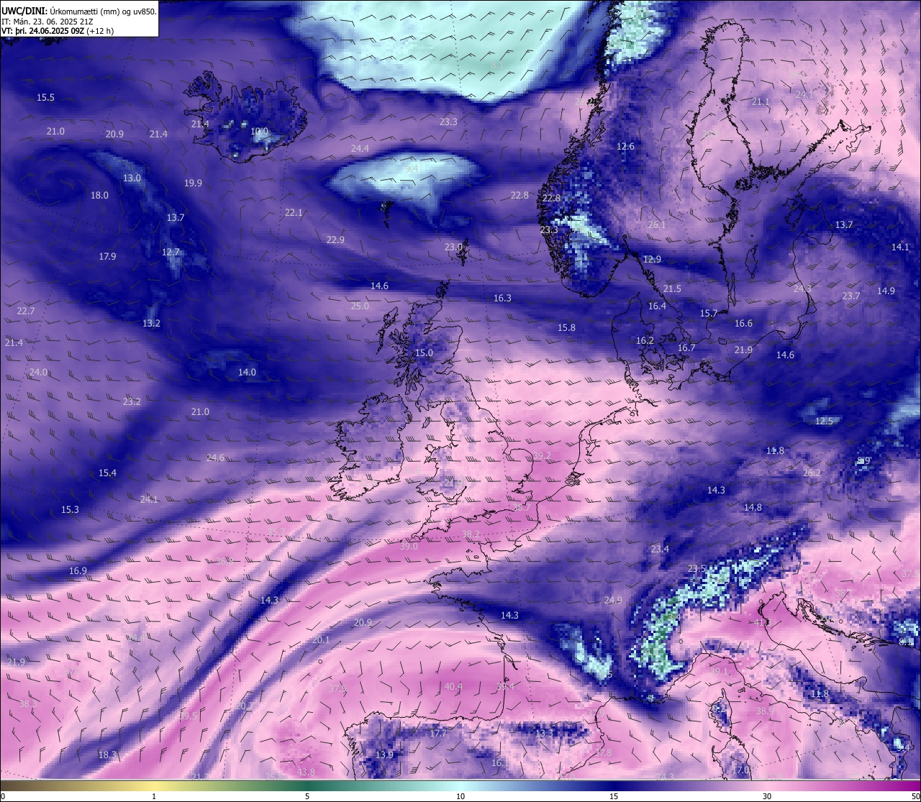Click the "25.0" map value
Screen dimensions: 921x802
[360, 306]
